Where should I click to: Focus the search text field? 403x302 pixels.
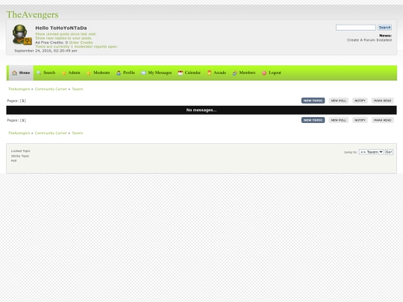coord(356,28)
